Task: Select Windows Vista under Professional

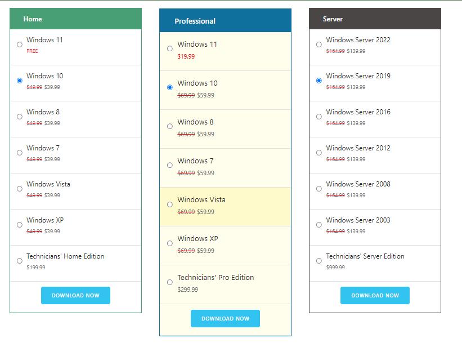Action: click(x=170, y=204)
